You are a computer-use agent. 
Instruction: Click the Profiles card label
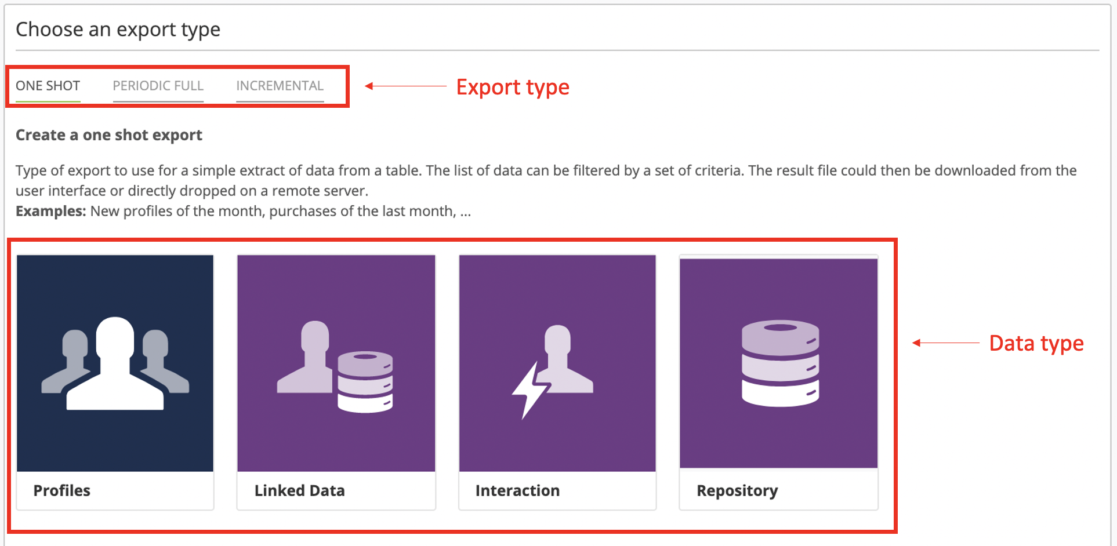(62, 490)
